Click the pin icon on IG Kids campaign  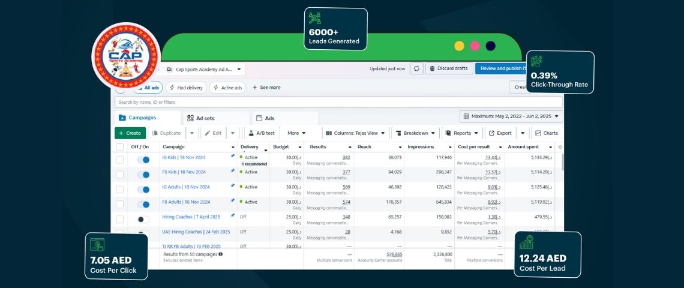pyautogui.click(x=233, y=156)
